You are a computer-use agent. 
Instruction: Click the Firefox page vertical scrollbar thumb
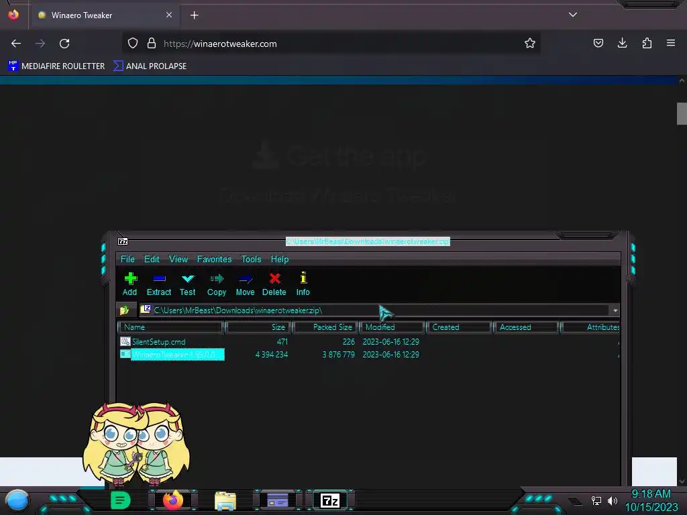click(x=682, y=113)
